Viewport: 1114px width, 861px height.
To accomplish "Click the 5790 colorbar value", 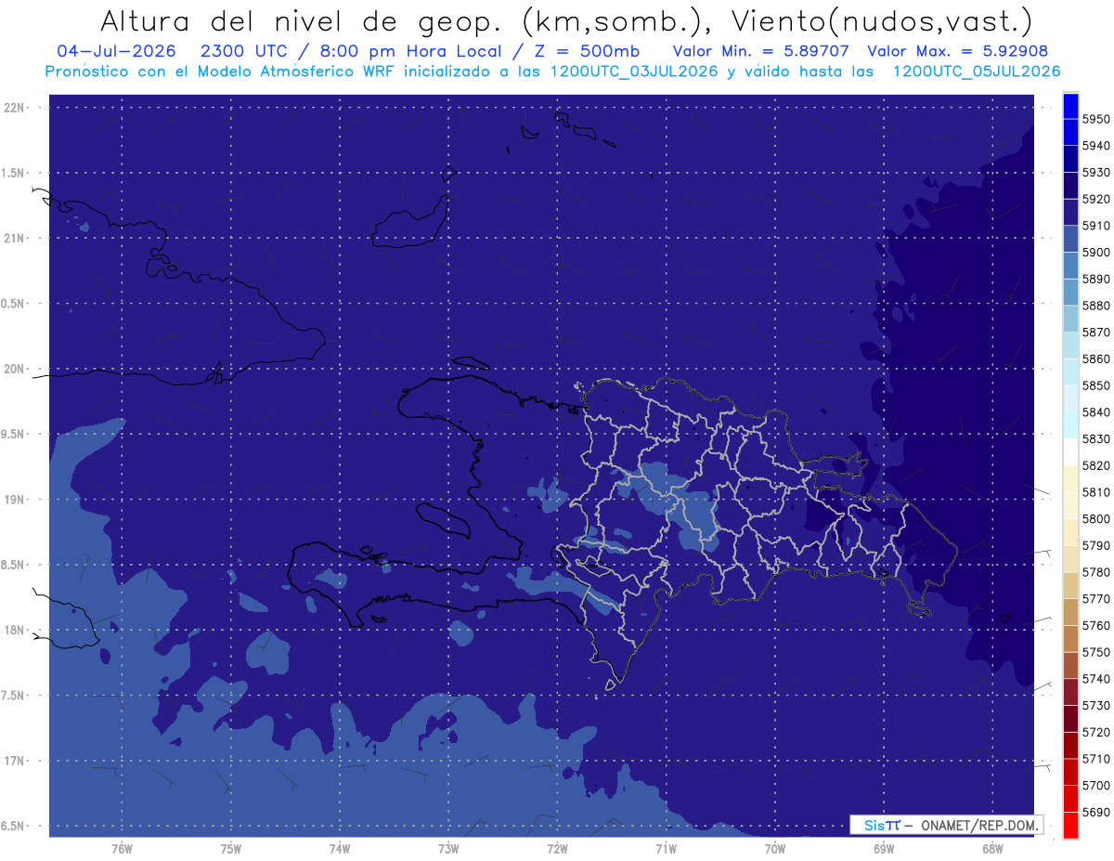I will click(1096, 545).
